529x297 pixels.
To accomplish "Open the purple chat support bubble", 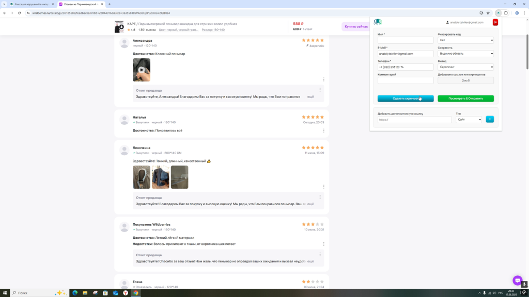I will (x=517, y=280).
